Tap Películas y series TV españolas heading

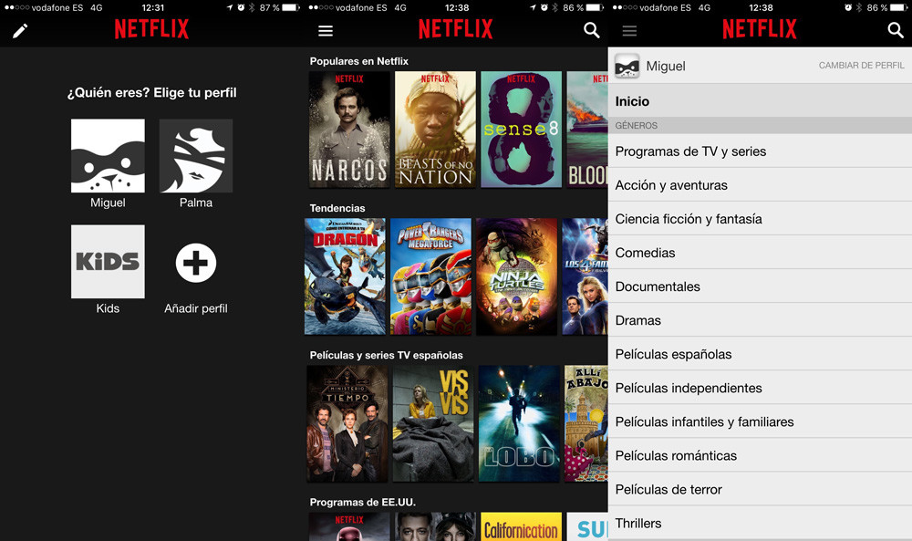[386, 355]
